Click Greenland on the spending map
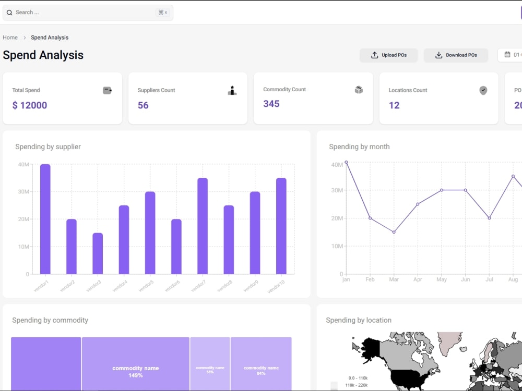522x391 pixels. [449, 343]
